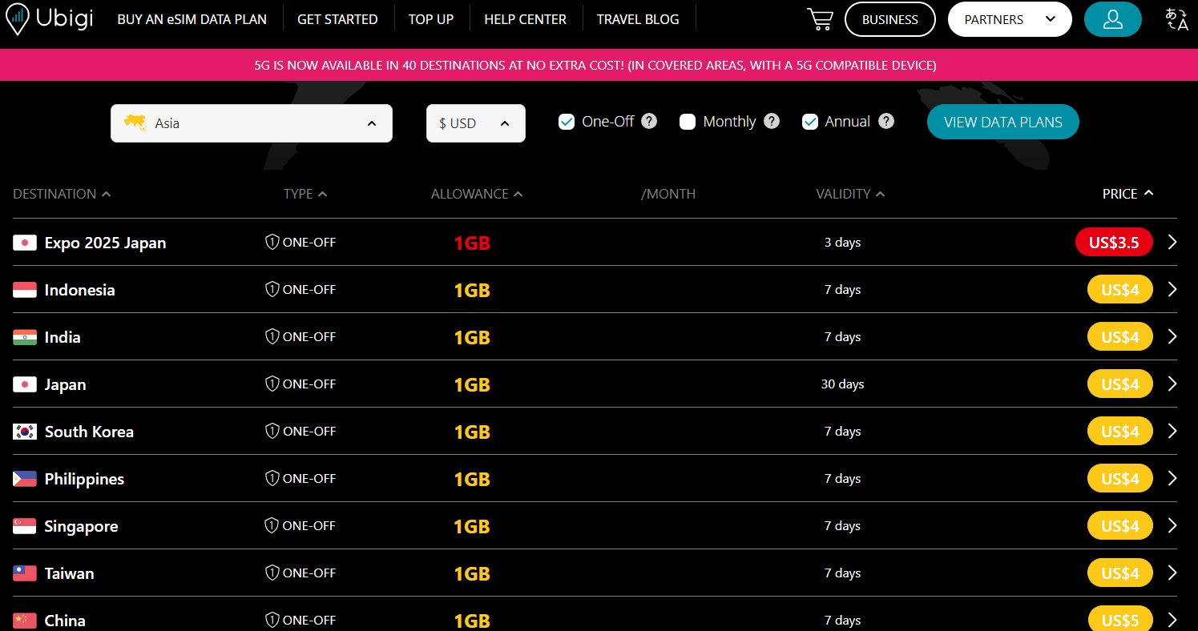Image resolution: width=1198 pixels, height=631 pixels.
Task: Click the US$4 price for India
Action: point(1120,336)
